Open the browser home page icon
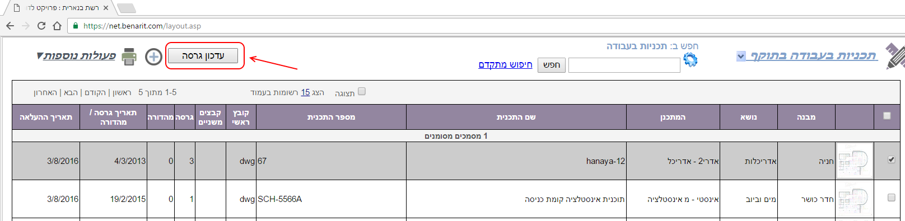This screenshot has width=905, height=221. coord(57,26)
